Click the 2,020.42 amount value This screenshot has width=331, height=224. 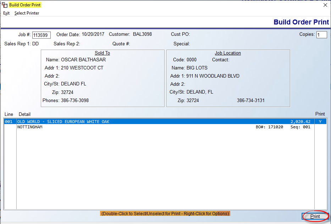(x=300, y=122)
